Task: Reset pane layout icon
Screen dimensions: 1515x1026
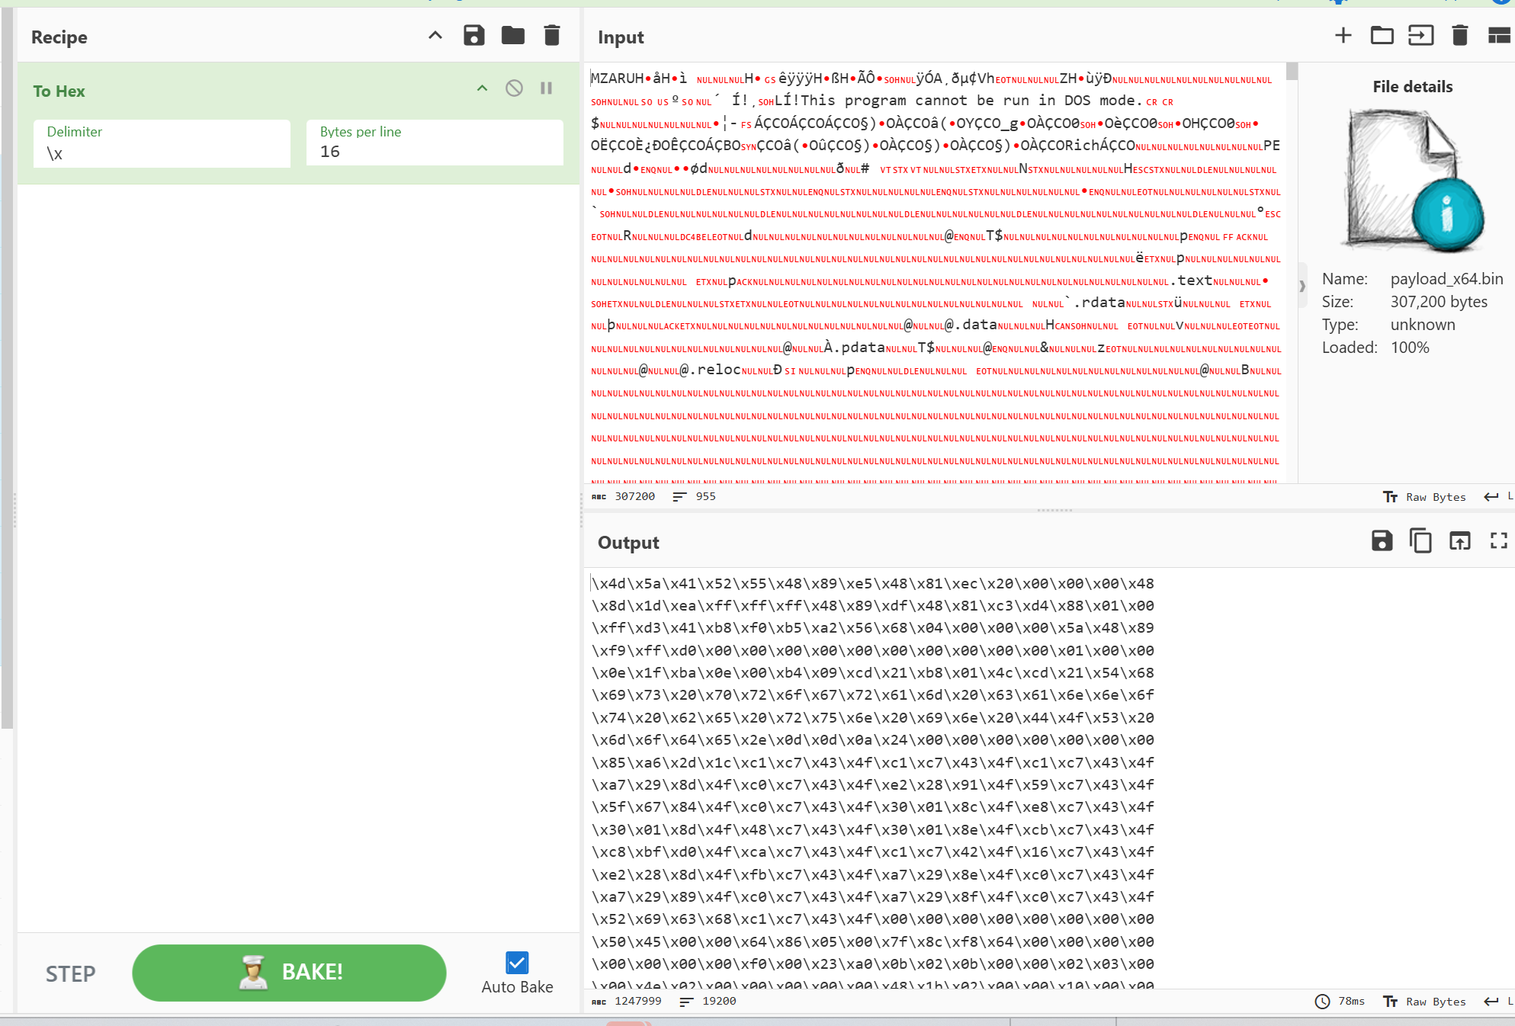Action: click(1498, 36)
